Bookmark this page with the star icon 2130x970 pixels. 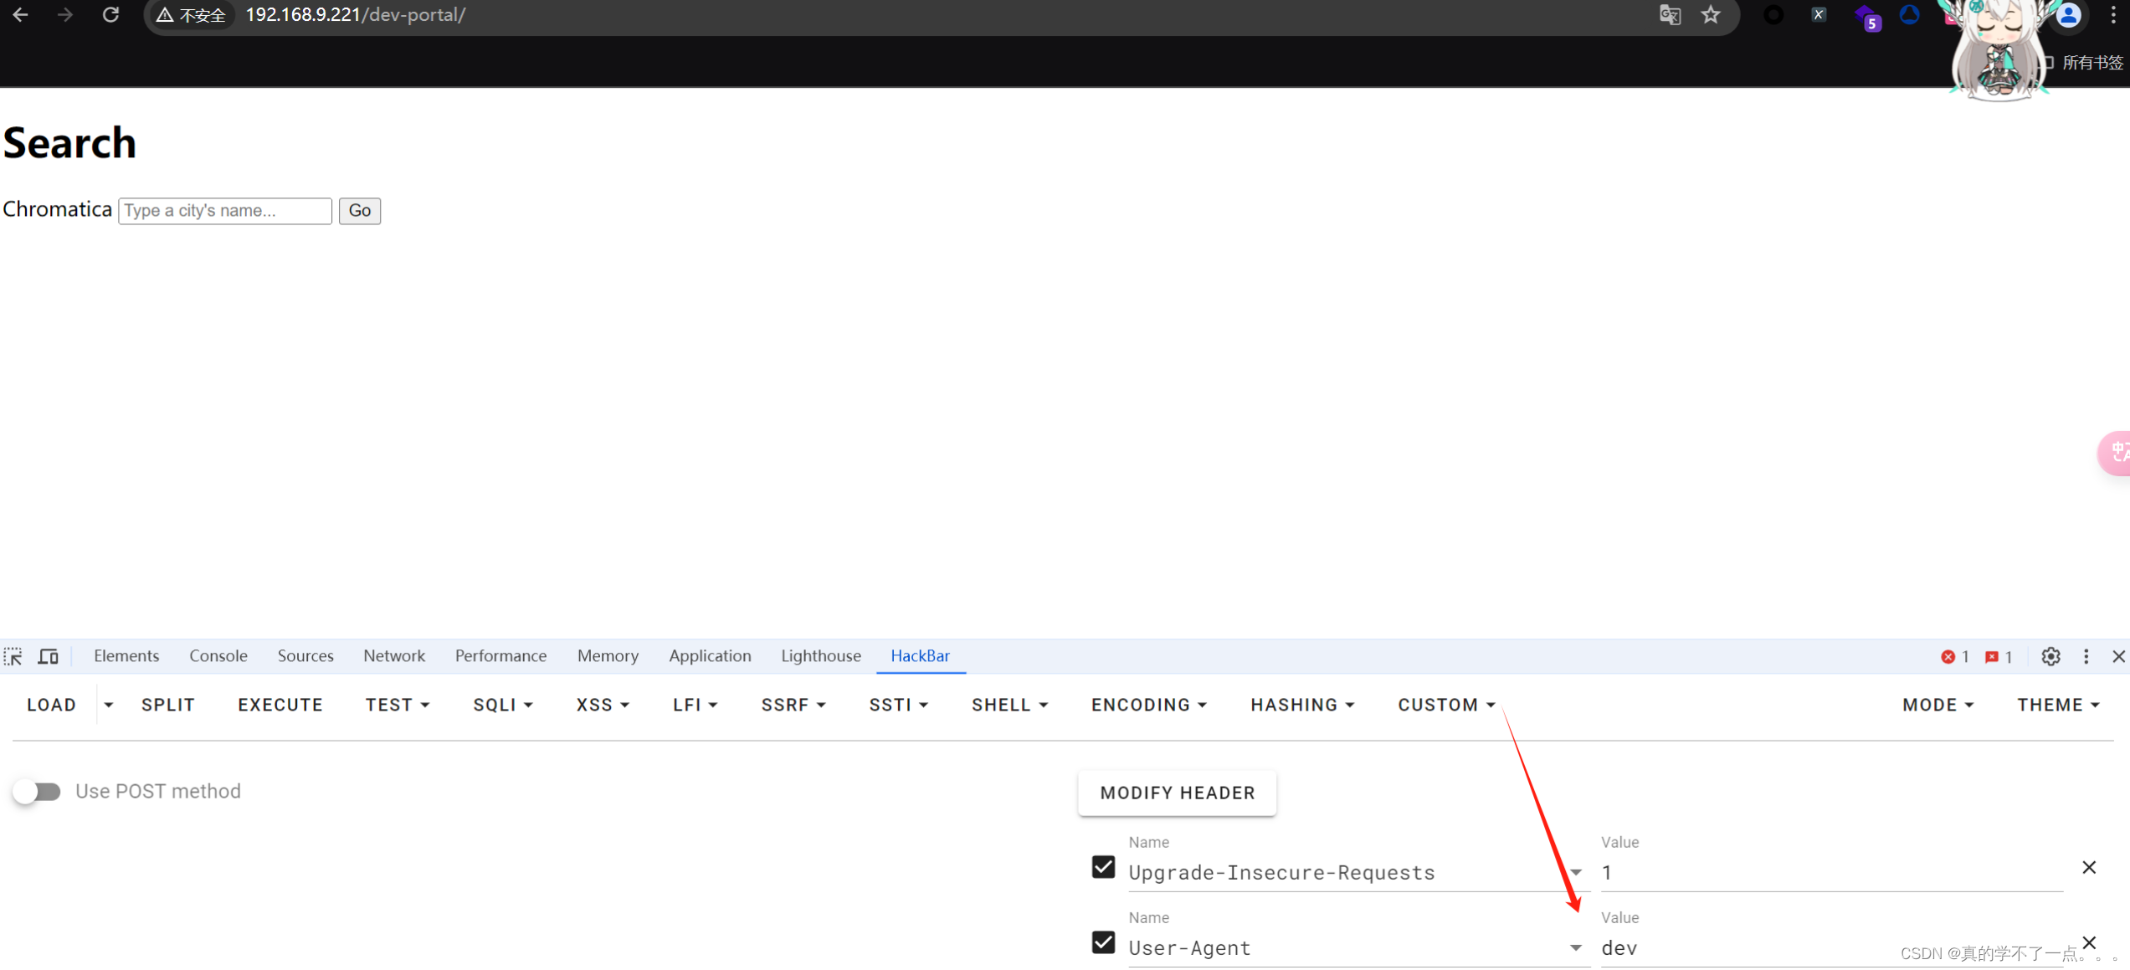pyautogui.click(x=1710, y=15)
